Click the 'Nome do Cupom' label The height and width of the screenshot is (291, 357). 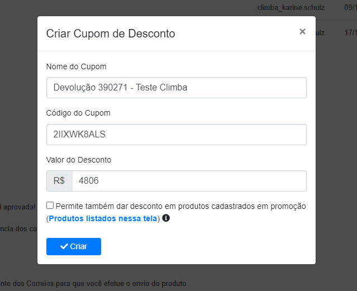(x=77, y=66)
